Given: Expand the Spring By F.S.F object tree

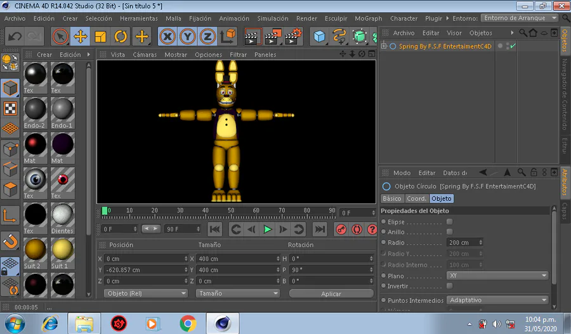Looking at the screenshot, I should pos(384,46).
